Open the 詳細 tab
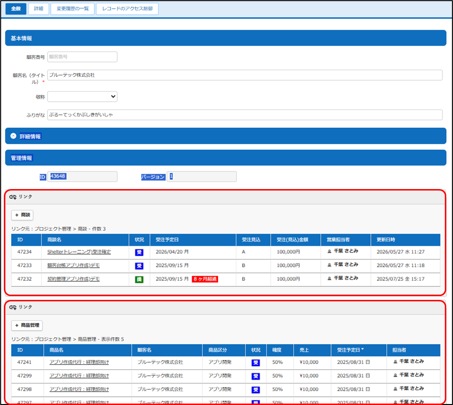Viewport: 453px width, 405px height. (x=38, y=9)
